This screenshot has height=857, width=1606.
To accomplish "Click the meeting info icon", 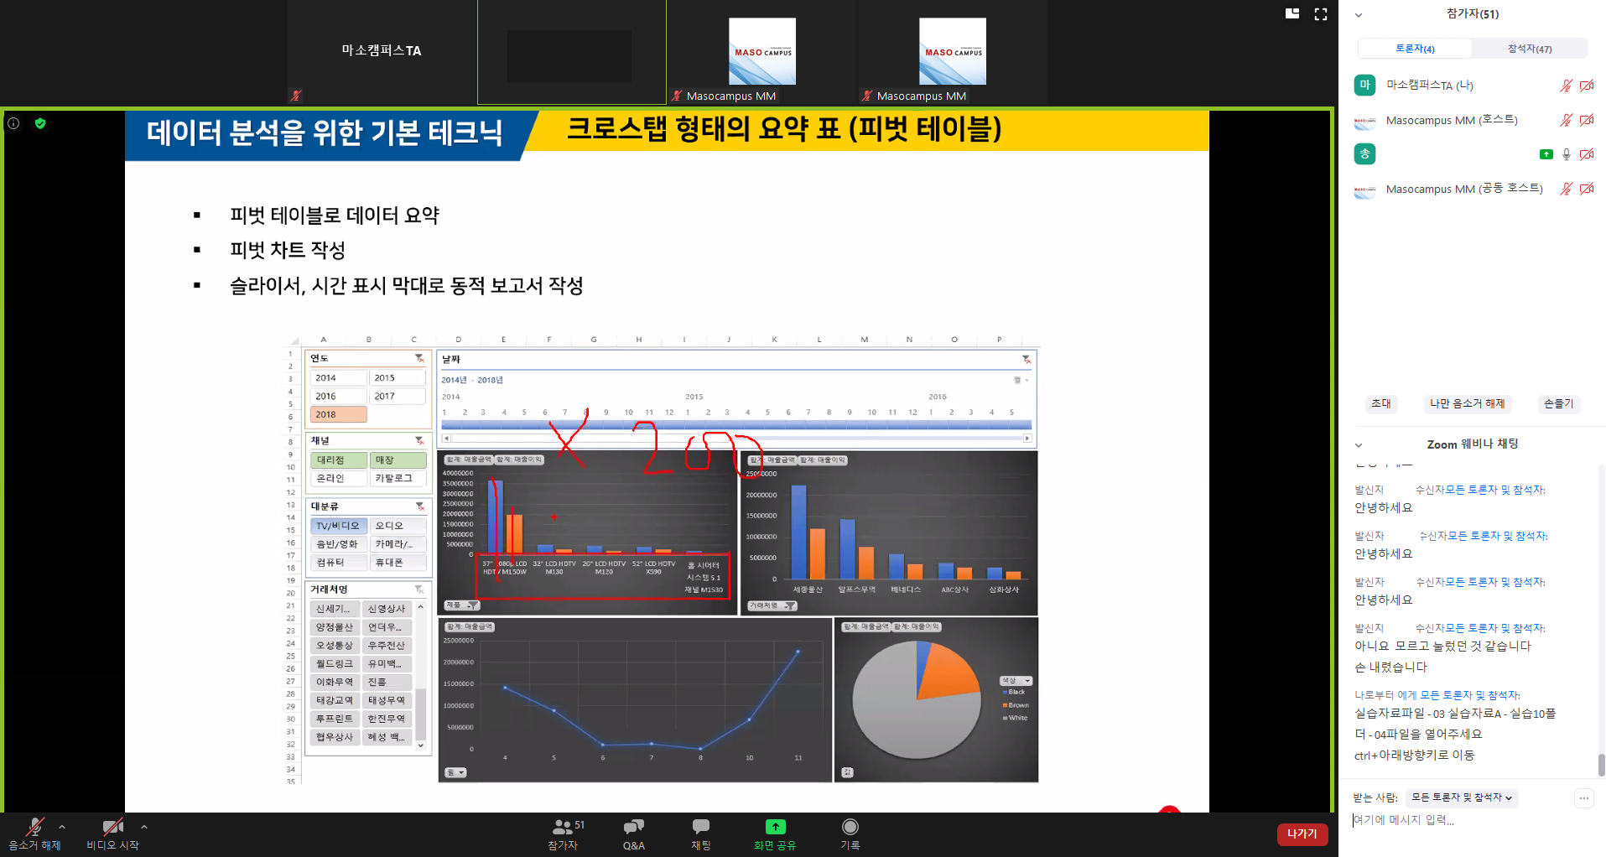I will click(x=13, y=123).
